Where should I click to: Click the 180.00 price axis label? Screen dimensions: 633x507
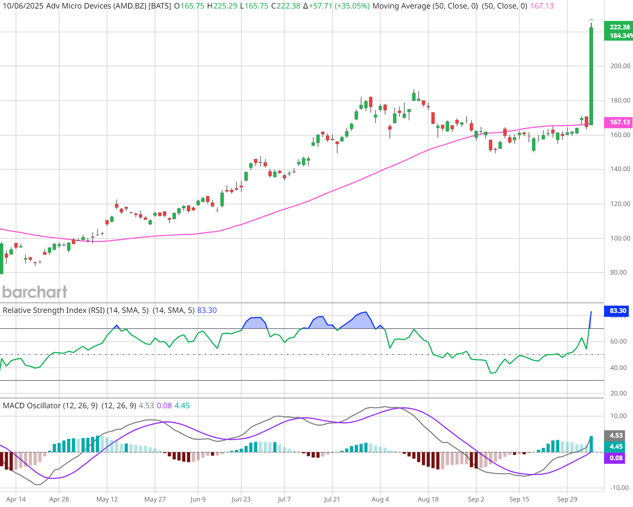(x=620, y=100)
